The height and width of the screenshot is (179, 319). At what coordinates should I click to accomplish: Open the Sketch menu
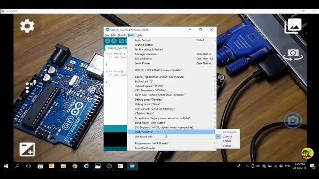[x=122, y=35]
